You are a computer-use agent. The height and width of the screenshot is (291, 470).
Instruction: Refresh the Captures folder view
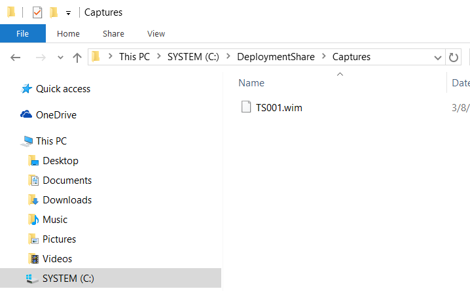point(453,57)
